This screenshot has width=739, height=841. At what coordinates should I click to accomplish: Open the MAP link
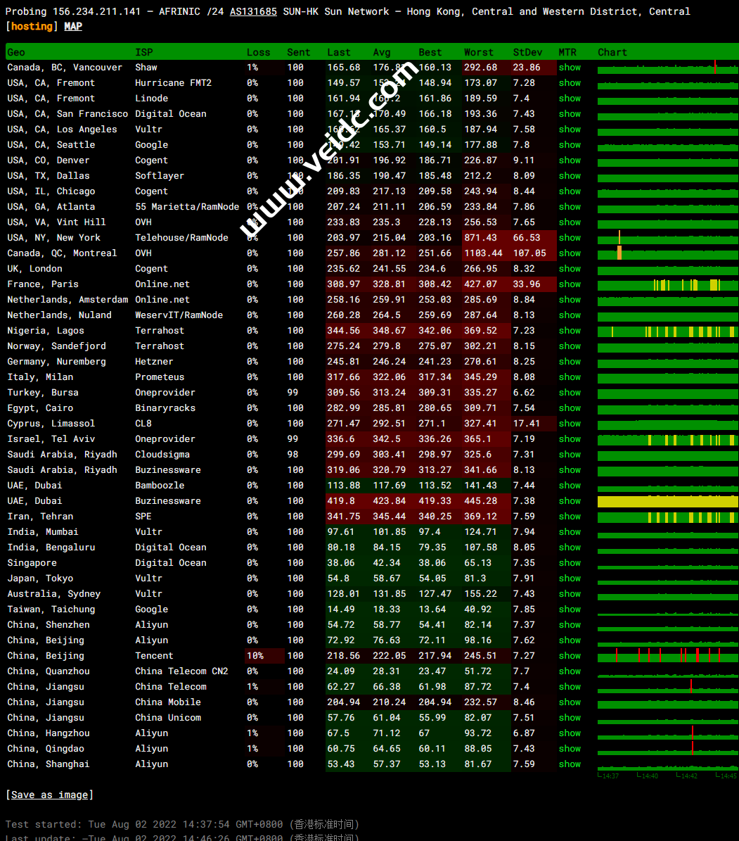coord(73,26)
